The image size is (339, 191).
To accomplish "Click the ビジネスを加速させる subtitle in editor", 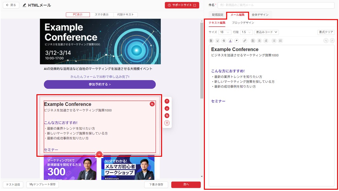I will [245, 56].
